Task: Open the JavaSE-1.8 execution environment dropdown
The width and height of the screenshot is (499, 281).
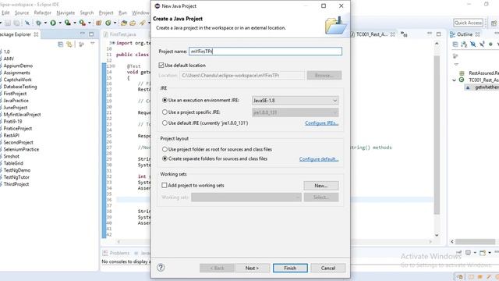Action: pos(295,101)
